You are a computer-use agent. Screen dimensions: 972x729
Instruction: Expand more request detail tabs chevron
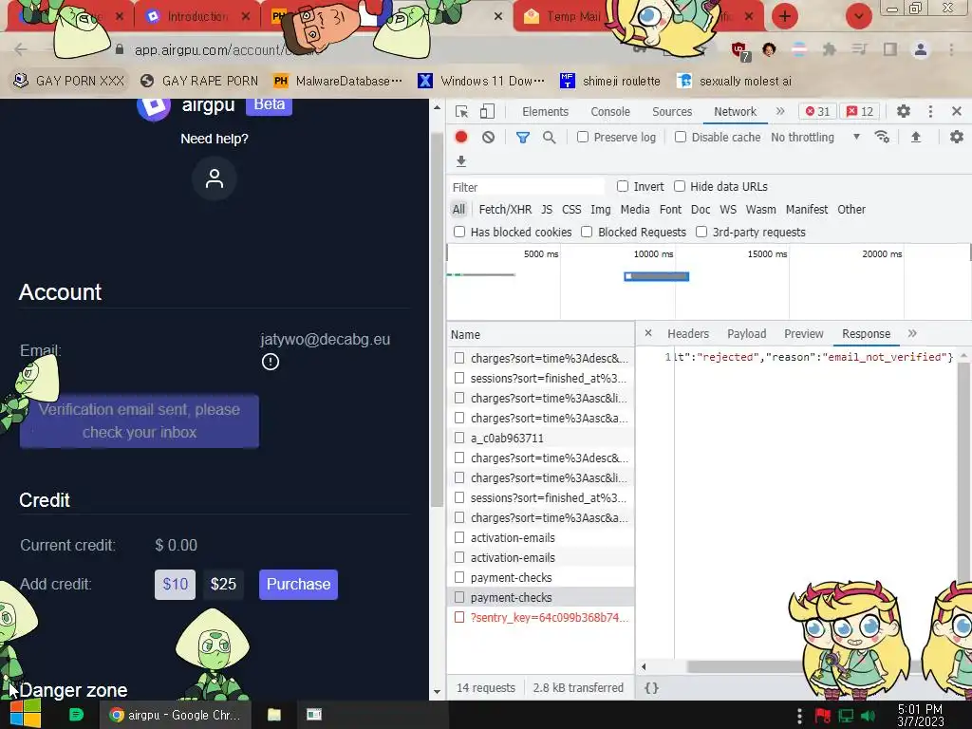click(x=912, y=333)
